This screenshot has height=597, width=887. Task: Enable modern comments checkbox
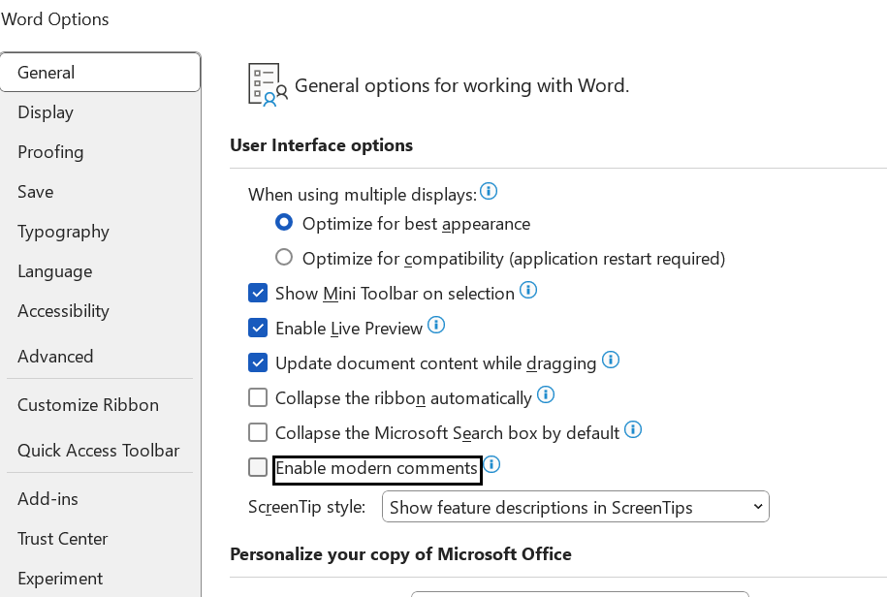pos(258,468)
